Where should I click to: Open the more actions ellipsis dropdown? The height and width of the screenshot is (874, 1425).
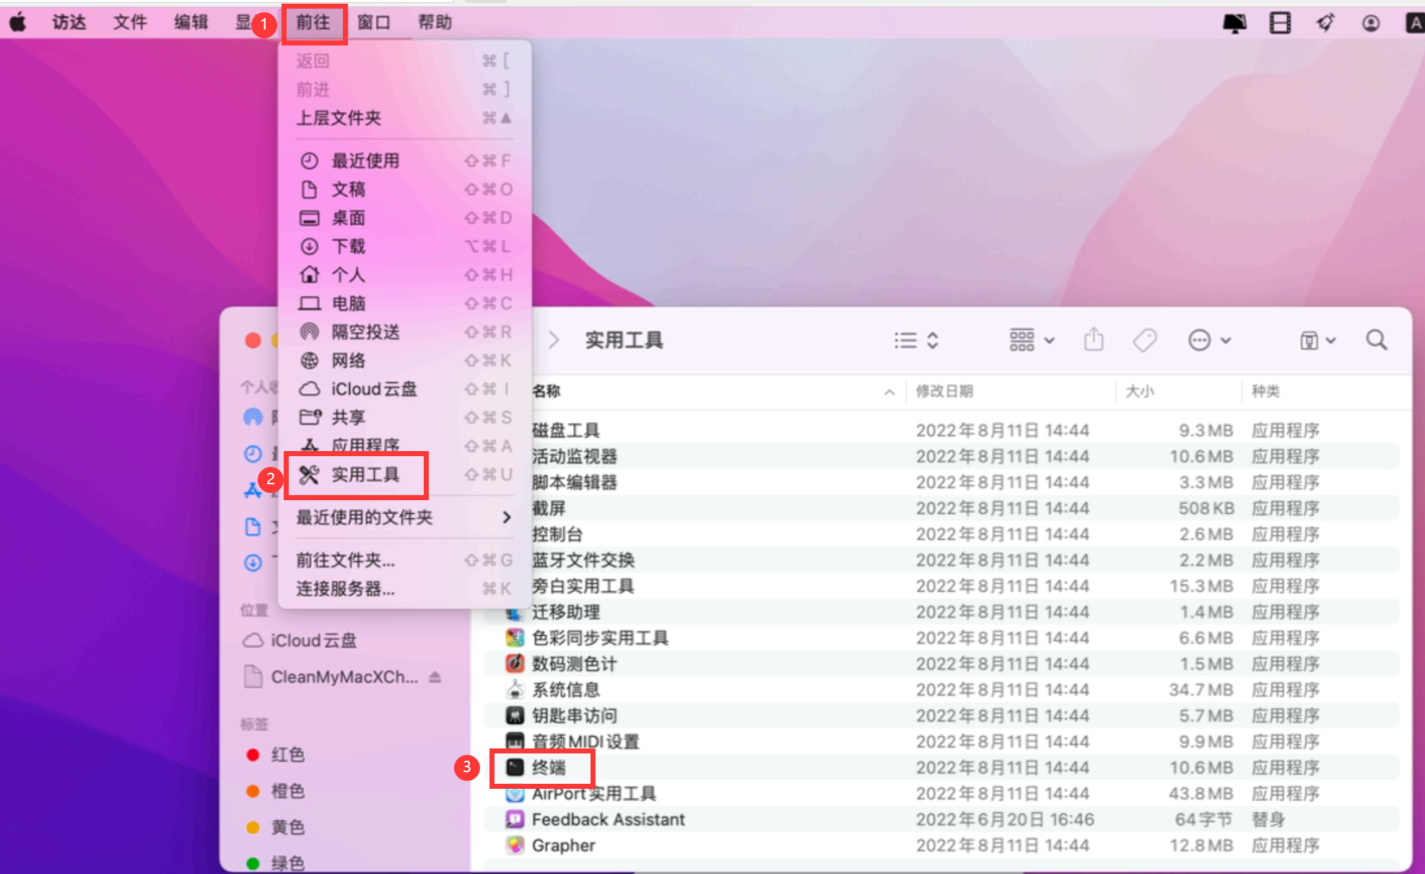(x=1208, y=340)
